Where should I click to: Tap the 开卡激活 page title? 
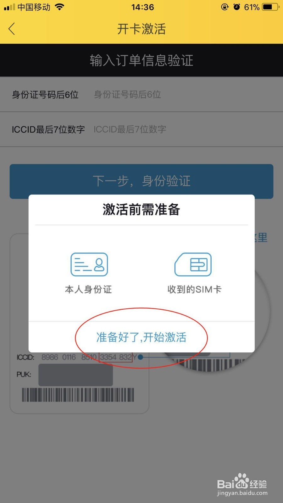141,29
